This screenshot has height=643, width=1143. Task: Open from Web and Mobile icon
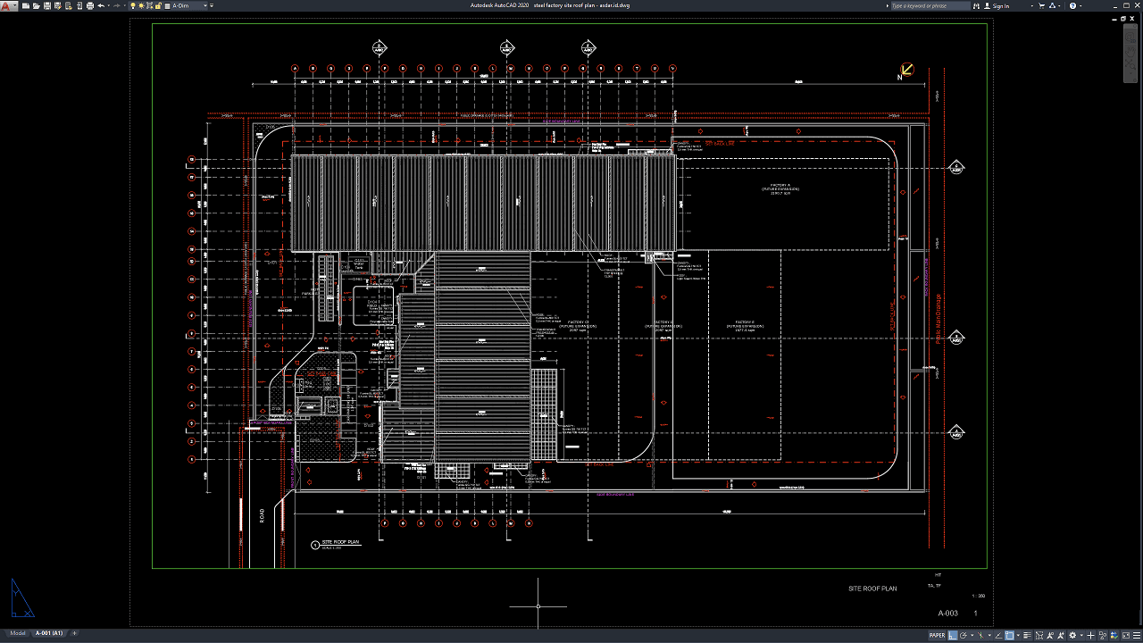(x=68, y=5)
